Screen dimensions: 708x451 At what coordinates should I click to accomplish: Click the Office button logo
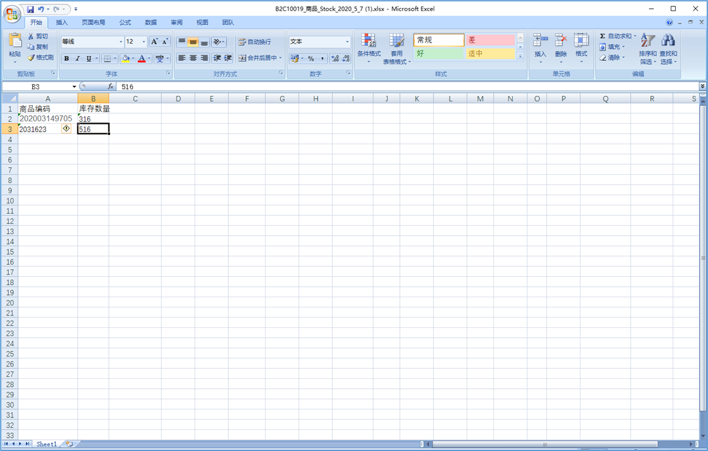(x=12, y=14)
